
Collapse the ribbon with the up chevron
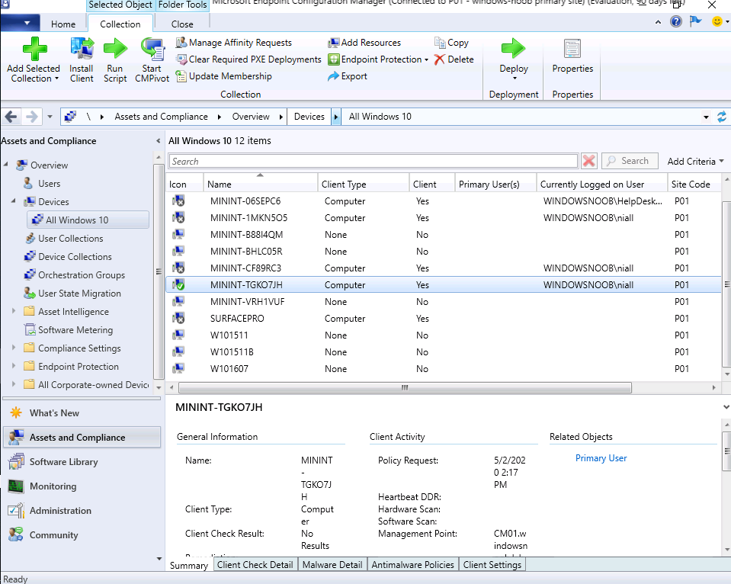coord(658,22)
